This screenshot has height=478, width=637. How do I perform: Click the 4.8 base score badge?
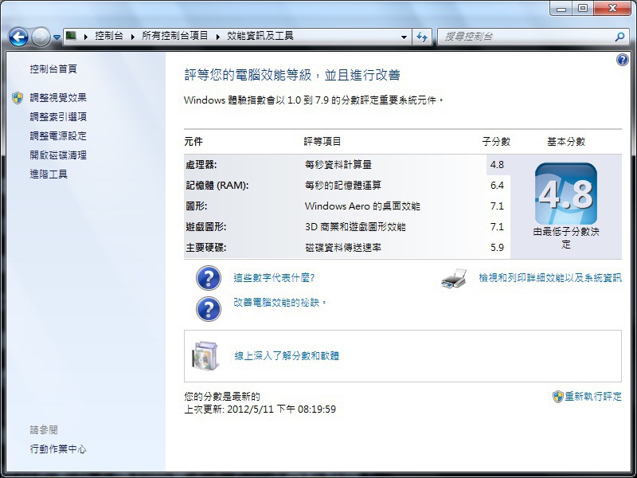tap(566, 194)
